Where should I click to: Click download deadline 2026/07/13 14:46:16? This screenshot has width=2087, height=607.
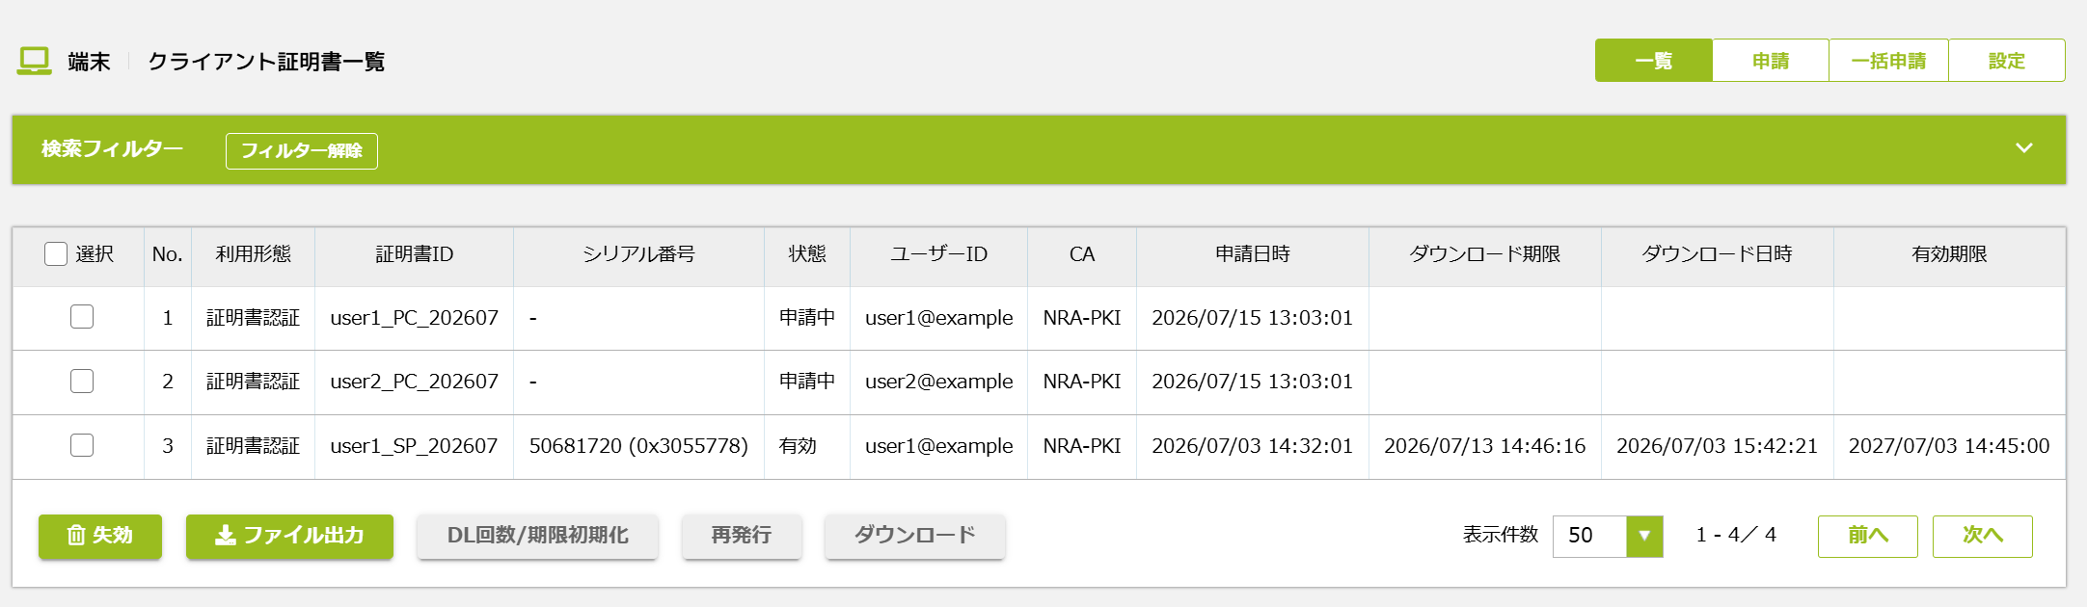1484,446
